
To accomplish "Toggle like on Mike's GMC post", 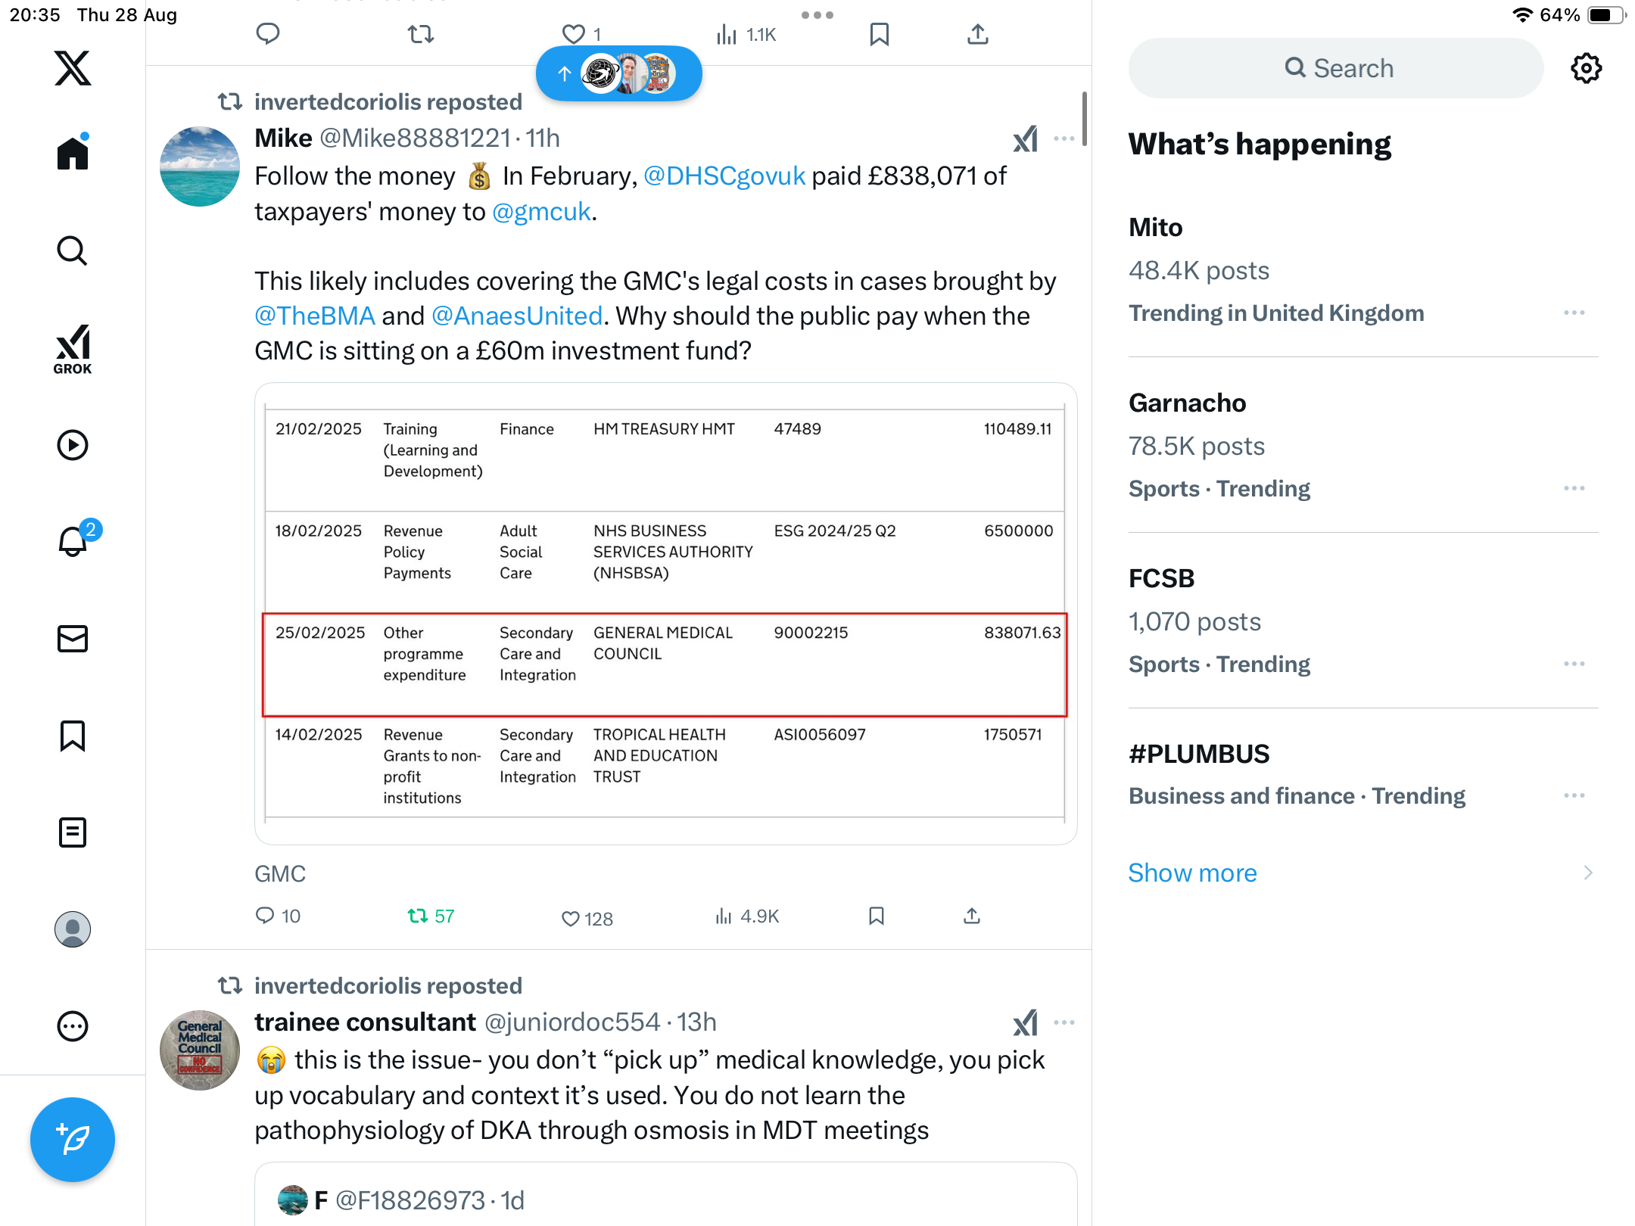I will click(571, 918).
